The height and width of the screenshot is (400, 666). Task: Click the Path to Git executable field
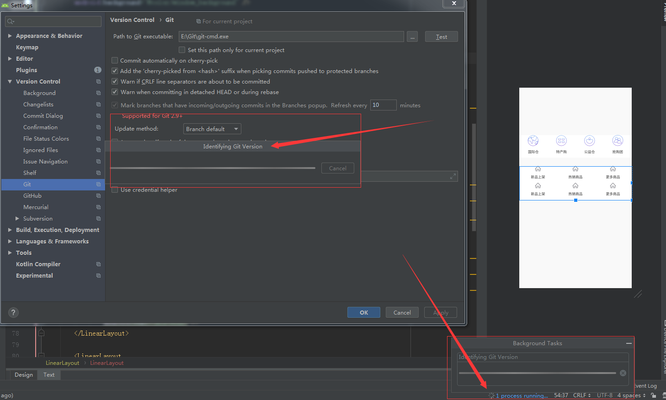pos(291,37)
